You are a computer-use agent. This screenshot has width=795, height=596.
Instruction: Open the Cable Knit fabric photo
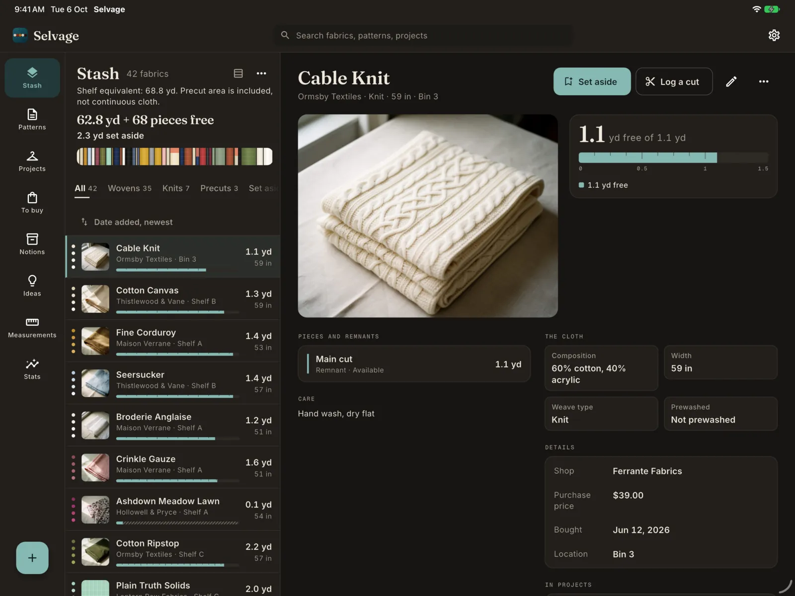pos(428,216)
